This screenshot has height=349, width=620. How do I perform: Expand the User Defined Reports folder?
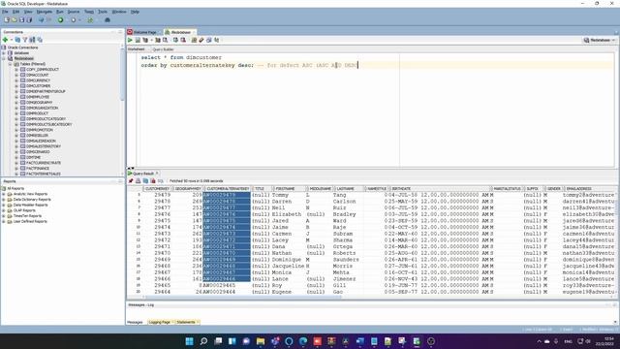[x=4, y=222]
